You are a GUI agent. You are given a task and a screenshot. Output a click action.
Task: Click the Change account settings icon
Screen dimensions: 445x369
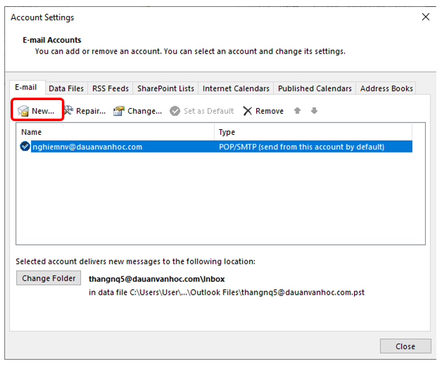[119, 111]
